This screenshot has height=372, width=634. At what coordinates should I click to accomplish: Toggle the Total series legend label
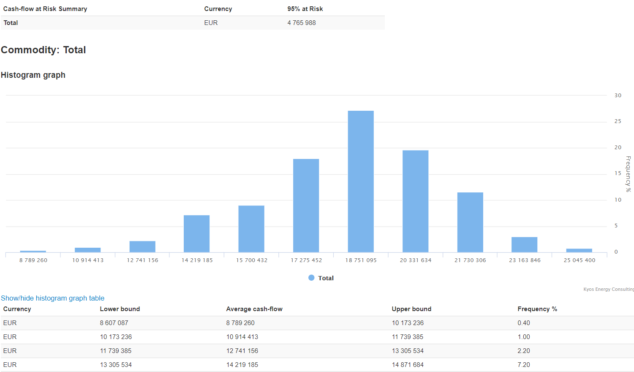[326, 278]
